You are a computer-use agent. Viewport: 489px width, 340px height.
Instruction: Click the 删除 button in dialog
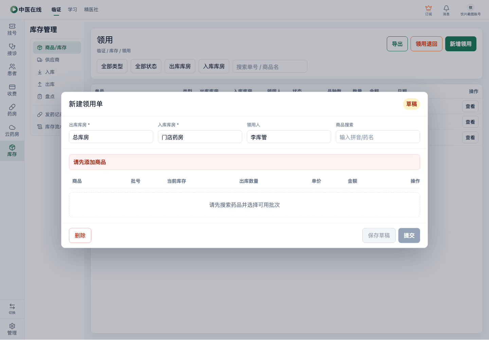pyautogui.click(x=80, y=235)
